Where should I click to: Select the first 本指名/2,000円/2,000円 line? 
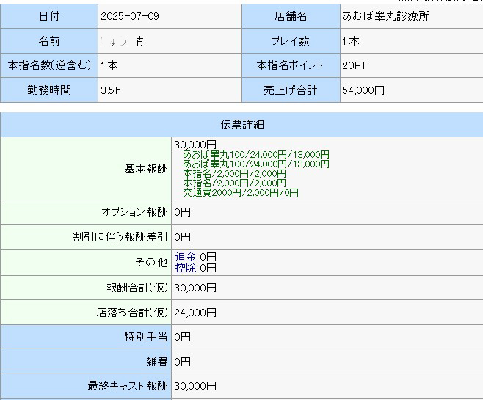coord(234,173)
